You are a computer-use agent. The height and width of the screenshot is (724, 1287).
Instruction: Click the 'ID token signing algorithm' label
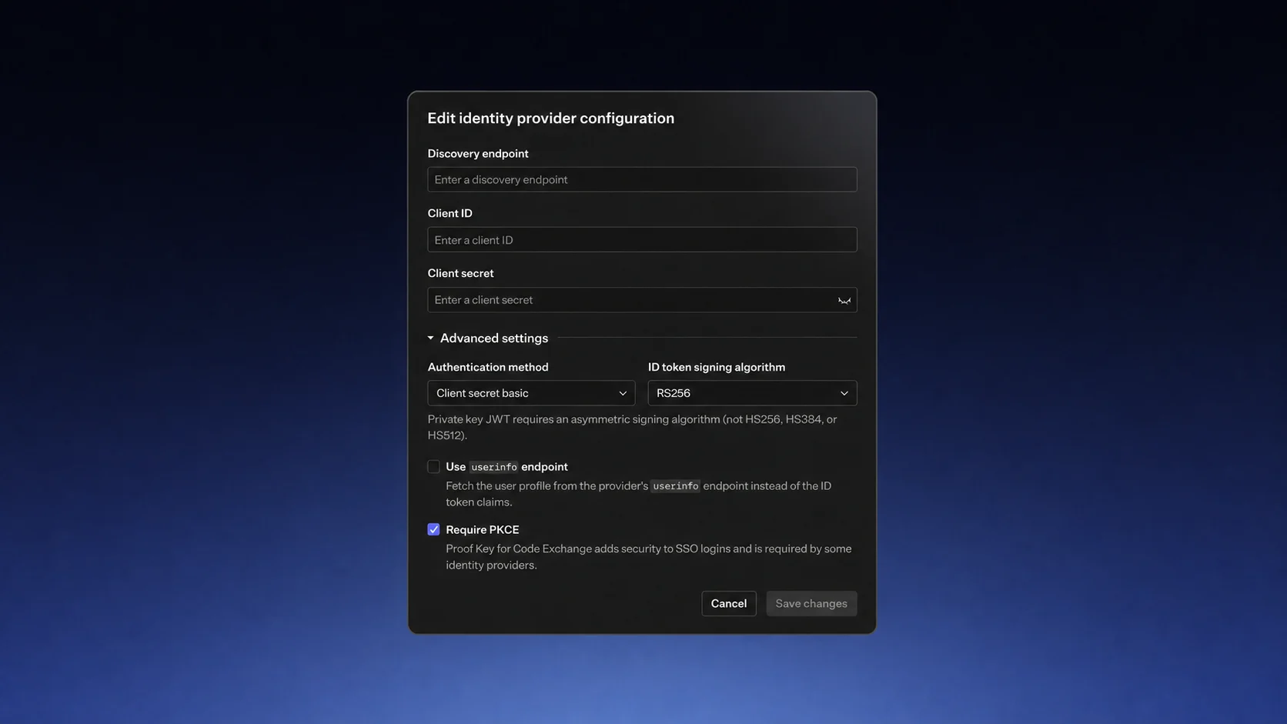click(x=717, y=367)
